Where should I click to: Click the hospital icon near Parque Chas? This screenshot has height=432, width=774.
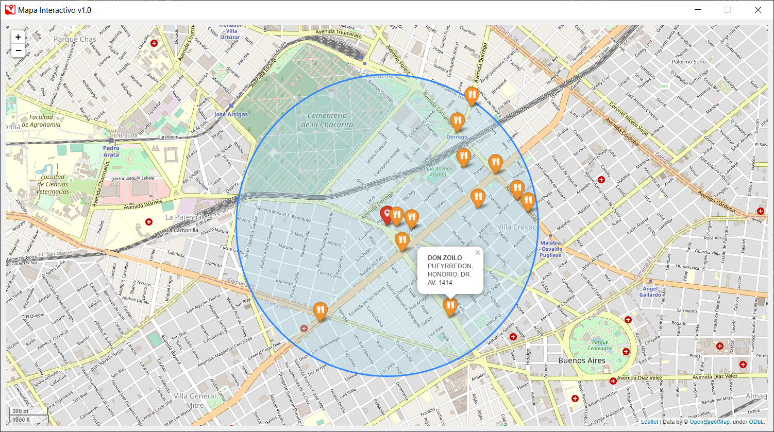154,44
